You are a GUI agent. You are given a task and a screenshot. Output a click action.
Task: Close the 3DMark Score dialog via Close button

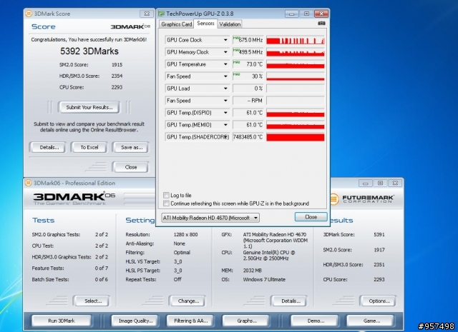tap(130, 167)
